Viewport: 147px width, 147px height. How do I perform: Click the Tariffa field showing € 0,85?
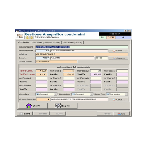pyautogui.click(x=96, y=74)
